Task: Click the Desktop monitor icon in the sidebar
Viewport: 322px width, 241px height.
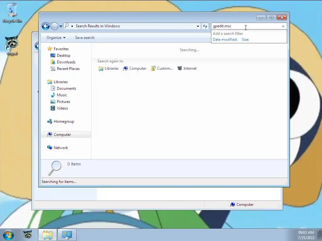Action: pyautogui.click(x=53, y=55)
